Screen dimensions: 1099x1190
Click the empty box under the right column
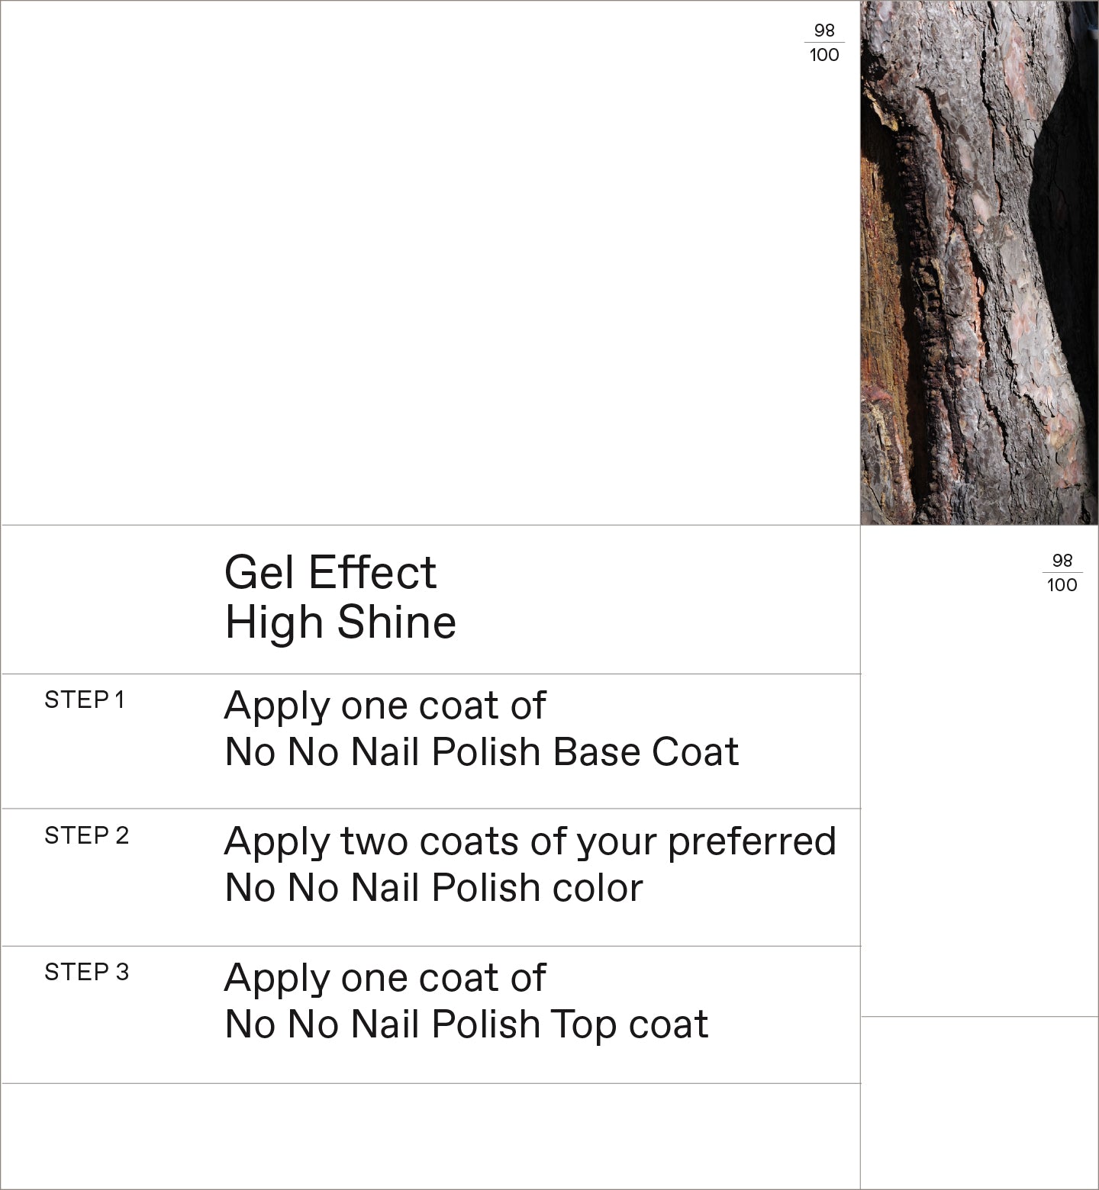[979, 1102]
